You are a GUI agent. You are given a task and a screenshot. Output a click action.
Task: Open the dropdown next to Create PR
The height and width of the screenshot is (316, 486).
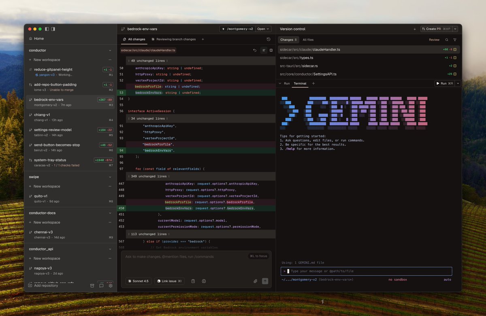pyautogui.click(x=455, y=29)
